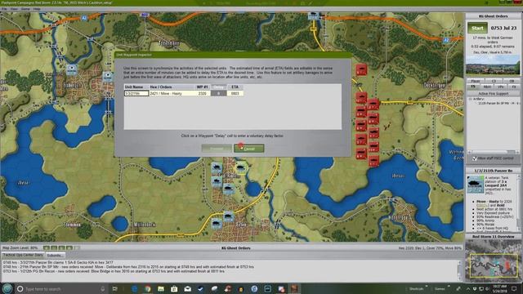
Task: Click the Unit Name field 1/3/211th
Action: point(136,94)
